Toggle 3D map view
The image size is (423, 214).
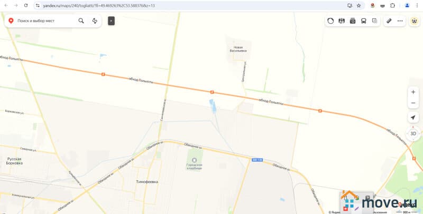[x=413, y=133]
